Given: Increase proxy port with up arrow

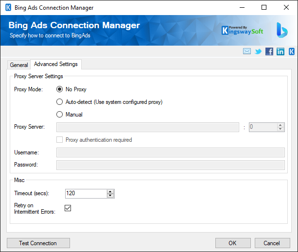Looking at the screenshot, I should (280, 125).
